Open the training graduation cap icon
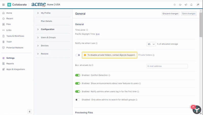This screenshot has width=203, height=115. (180, 5)
